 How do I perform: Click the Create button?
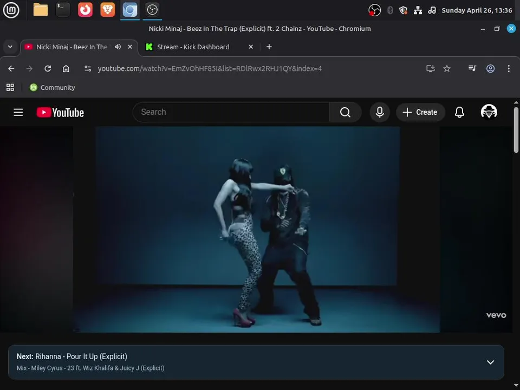coord(420,112)
